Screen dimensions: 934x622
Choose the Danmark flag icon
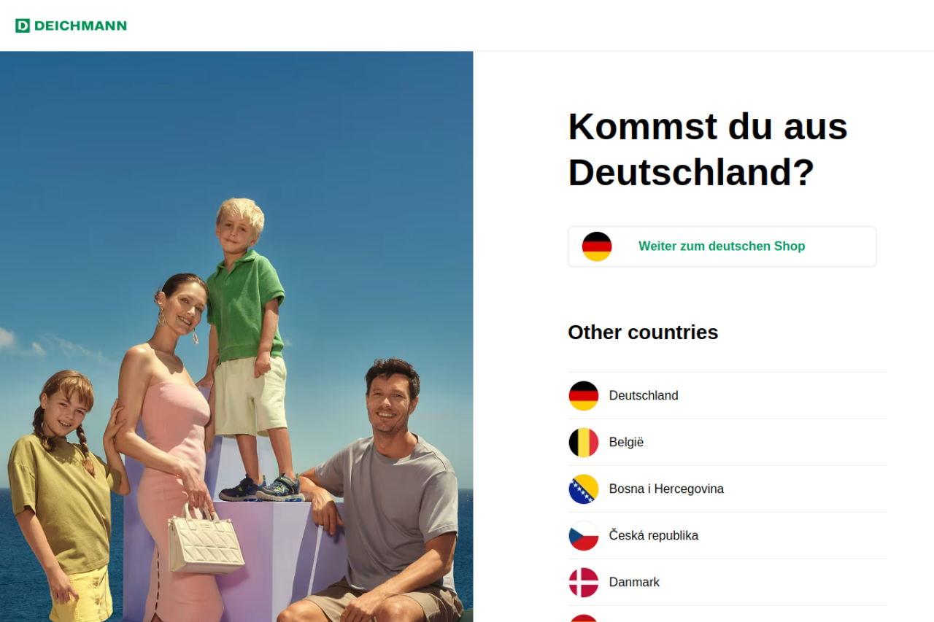pyautogui.click(x=584, y=583)
